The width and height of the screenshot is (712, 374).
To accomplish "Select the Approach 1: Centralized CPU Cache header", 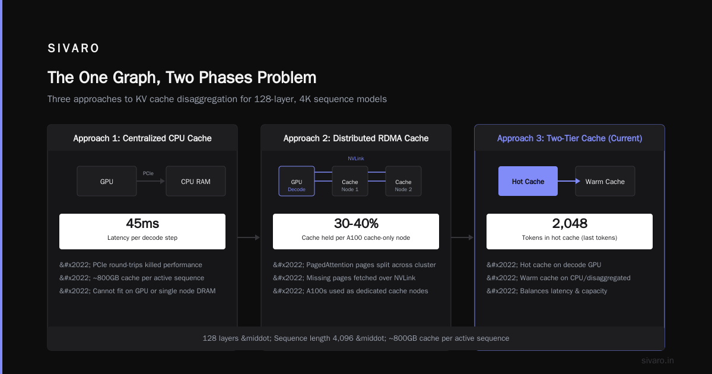I will point(142,138).
